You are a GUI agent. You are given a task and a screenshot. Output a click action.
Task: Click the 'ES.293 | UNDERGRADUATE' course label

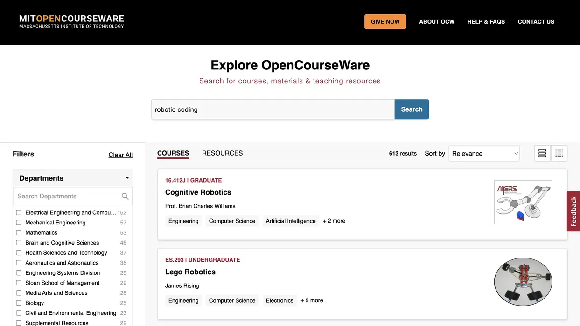point(203,260)
